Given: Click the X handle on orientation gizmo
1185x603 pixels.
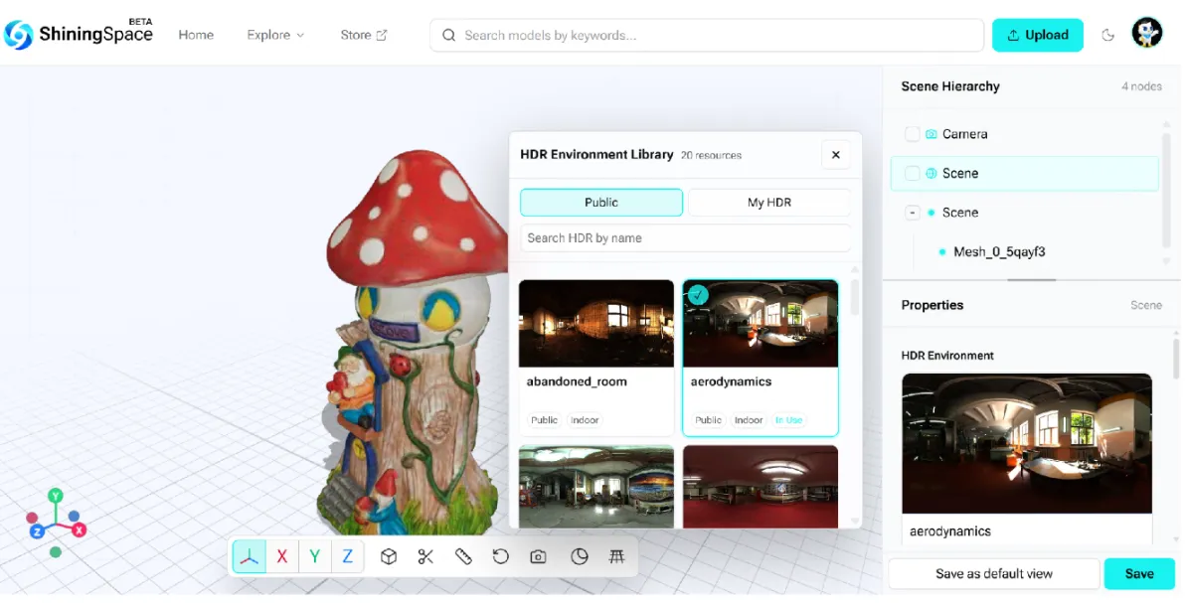Looking at the screenshot, I should pos(80,530).
